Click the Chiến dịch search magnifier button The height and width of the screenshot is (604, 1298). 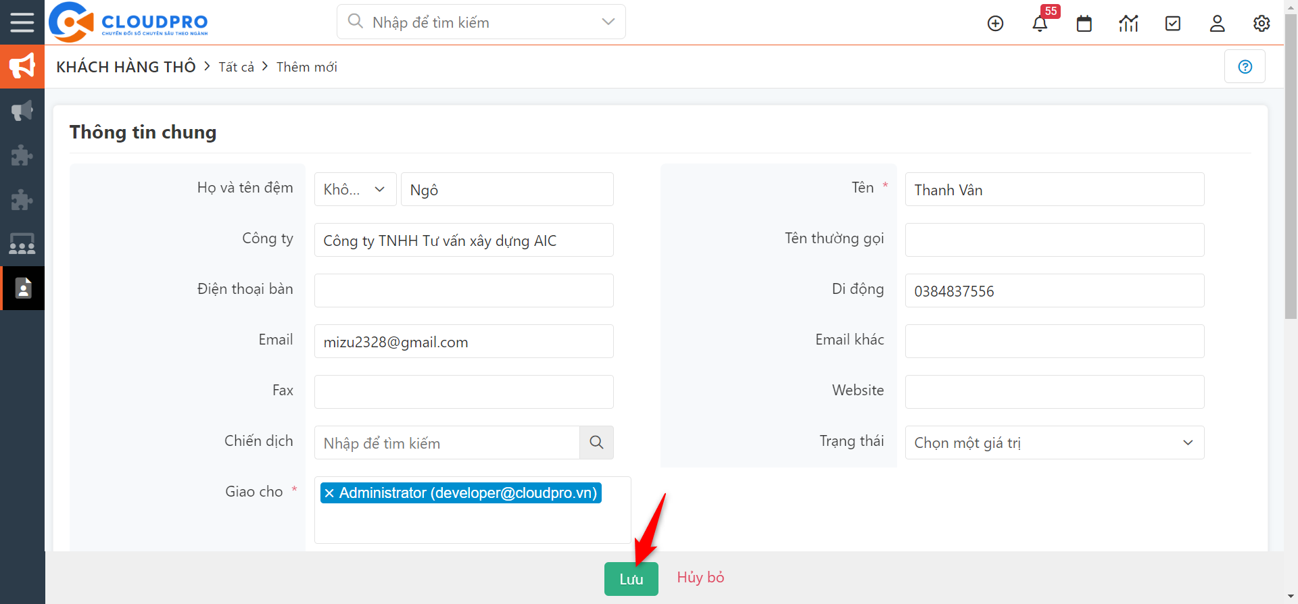click(596, 443)
